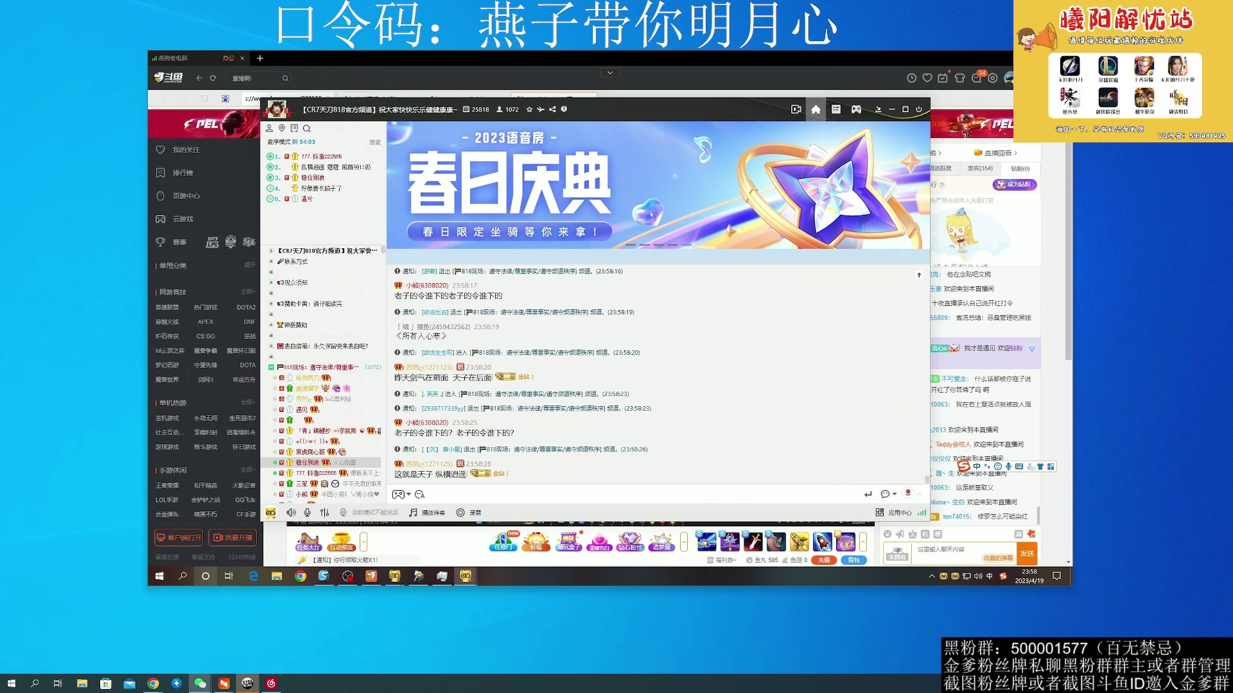This screenshot has height=693, width=1233.
Task: Click the home icon in the room title bar
Action: 816,109
